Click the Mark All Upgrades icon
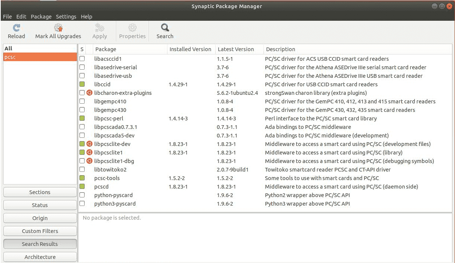This screenshot has height=263, width=455. tap(58, 28)
